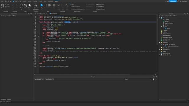The width and height of the screenshot is (189, 106).
Task: Switch to Toolbox tab at bottom left
Action: tap(9, 100)
